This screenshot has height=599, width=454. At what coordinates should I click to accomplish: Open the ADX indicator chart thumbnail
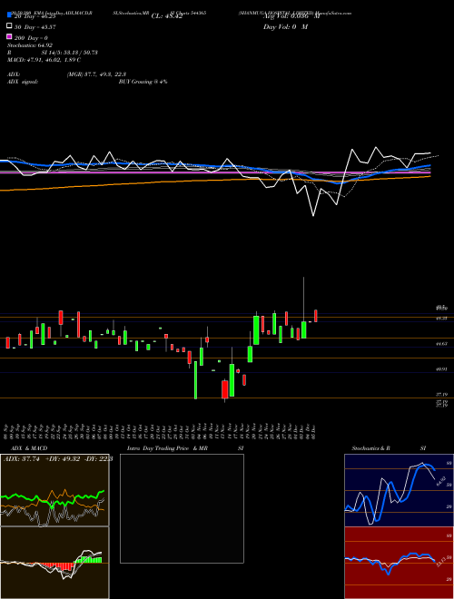[x=54, y=490]
